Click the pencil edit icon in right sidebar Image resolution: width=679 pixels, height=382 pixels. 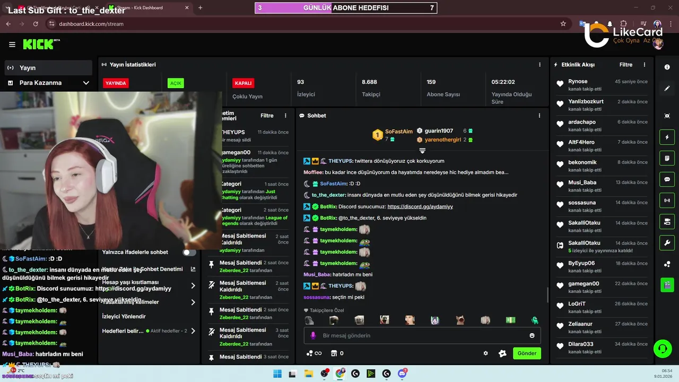[667, 88]
